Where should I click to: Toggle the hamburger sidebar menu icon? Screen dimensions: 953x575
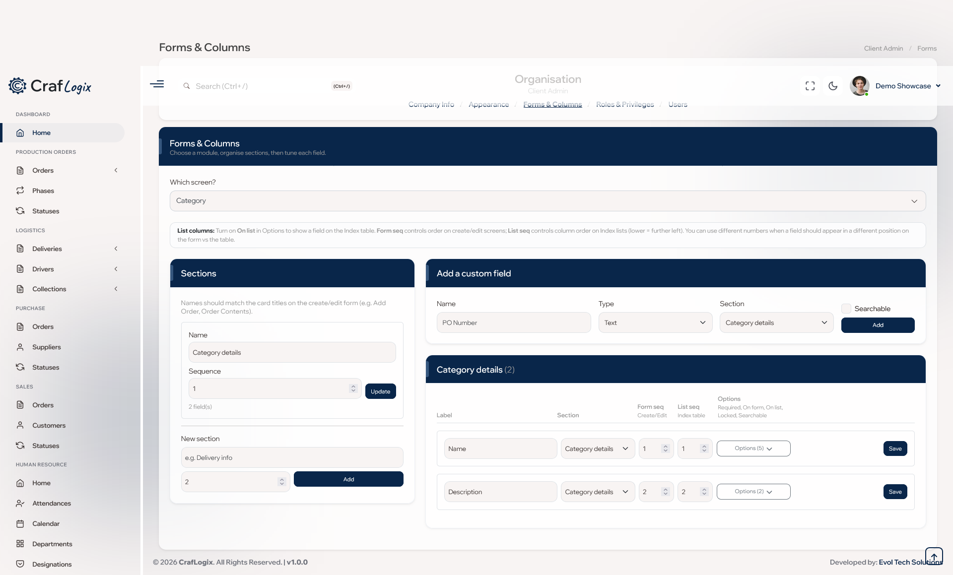[x=157, y=84]
